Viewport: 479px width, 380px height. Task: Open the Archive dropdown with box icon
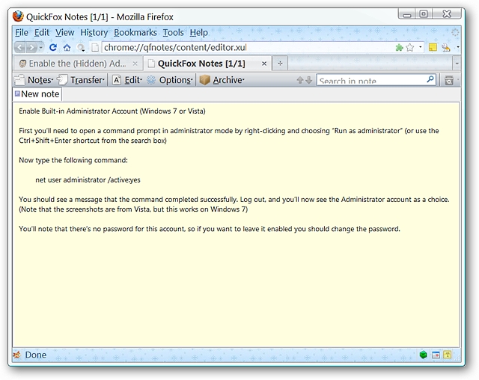[x=222, y=80]
